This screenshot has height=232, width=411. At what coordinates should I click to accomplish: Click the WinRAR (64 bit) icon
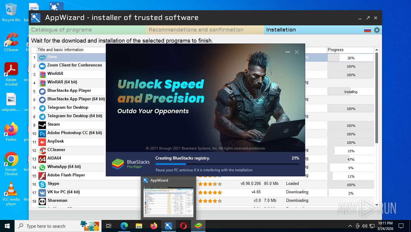tap(42, 83)
